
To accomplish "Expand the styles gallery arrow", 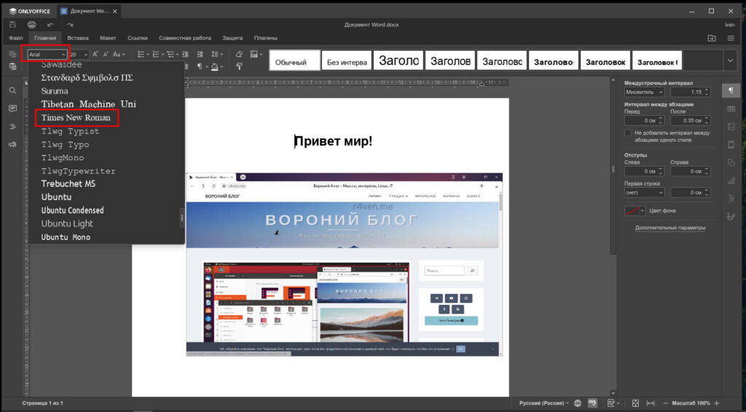I will click(730, 61).
